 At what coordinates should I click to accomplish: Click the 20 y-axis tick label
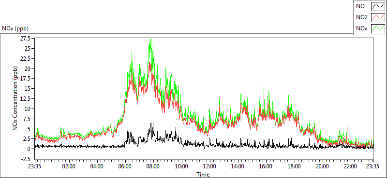28,68
